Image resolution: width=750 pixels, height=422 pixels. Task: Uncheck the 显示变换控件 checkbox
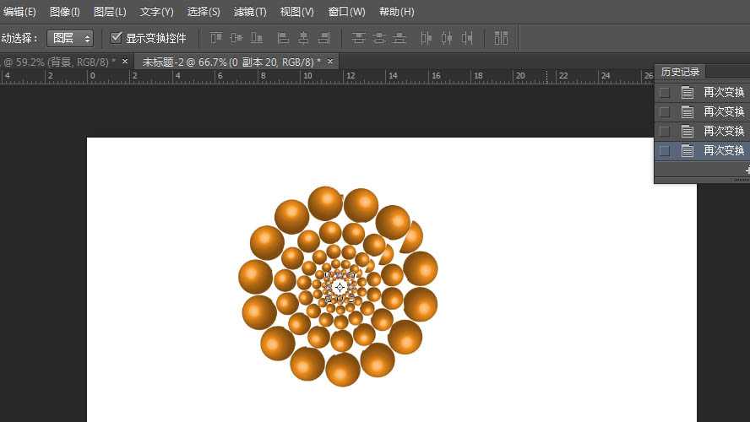(x=117, y=38)
